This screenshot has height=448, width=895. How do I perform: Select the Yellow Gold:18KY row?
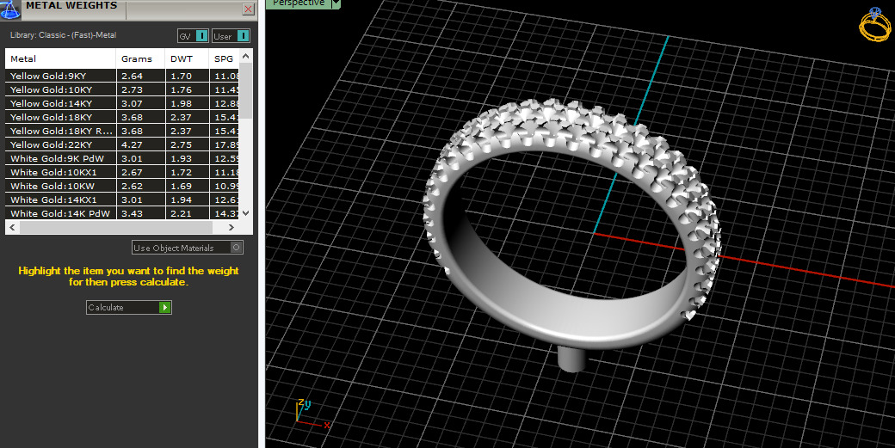122,117
